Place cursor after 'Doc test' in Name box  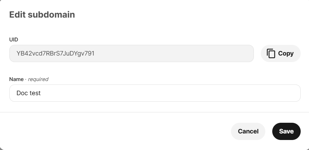[41, 93]
